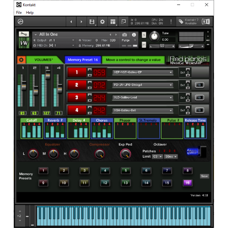The height and width of the screenshot is (228, 228).
Task: Click volume fader 3 handle
Action: pyautogui.click(x=48, y=74)
